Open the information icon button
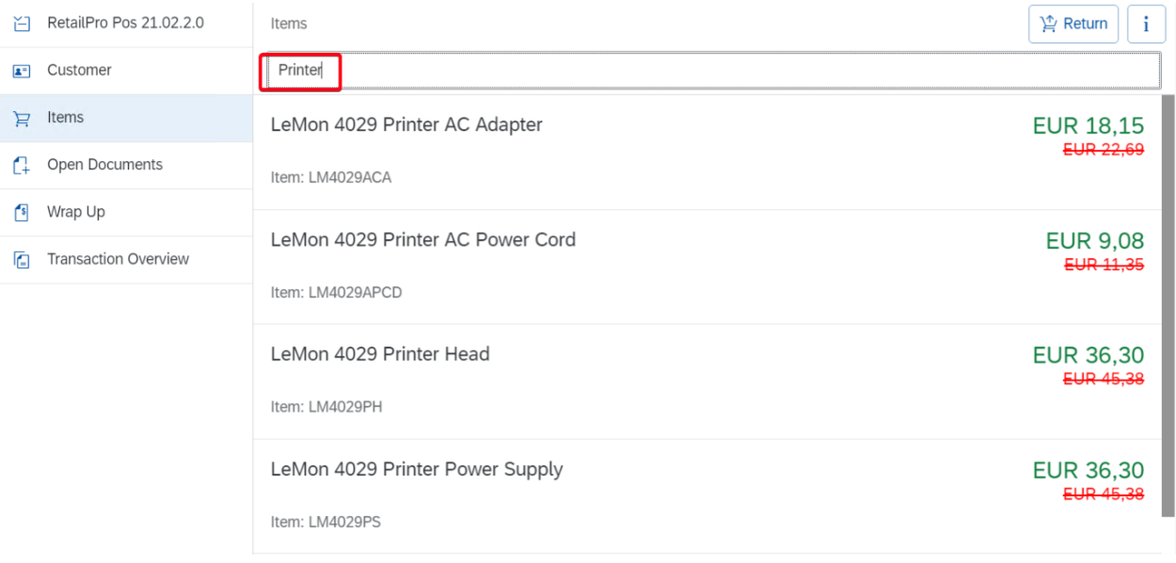The width and height of the screenshot is (1176, 563). click(x=1146, y=24)
